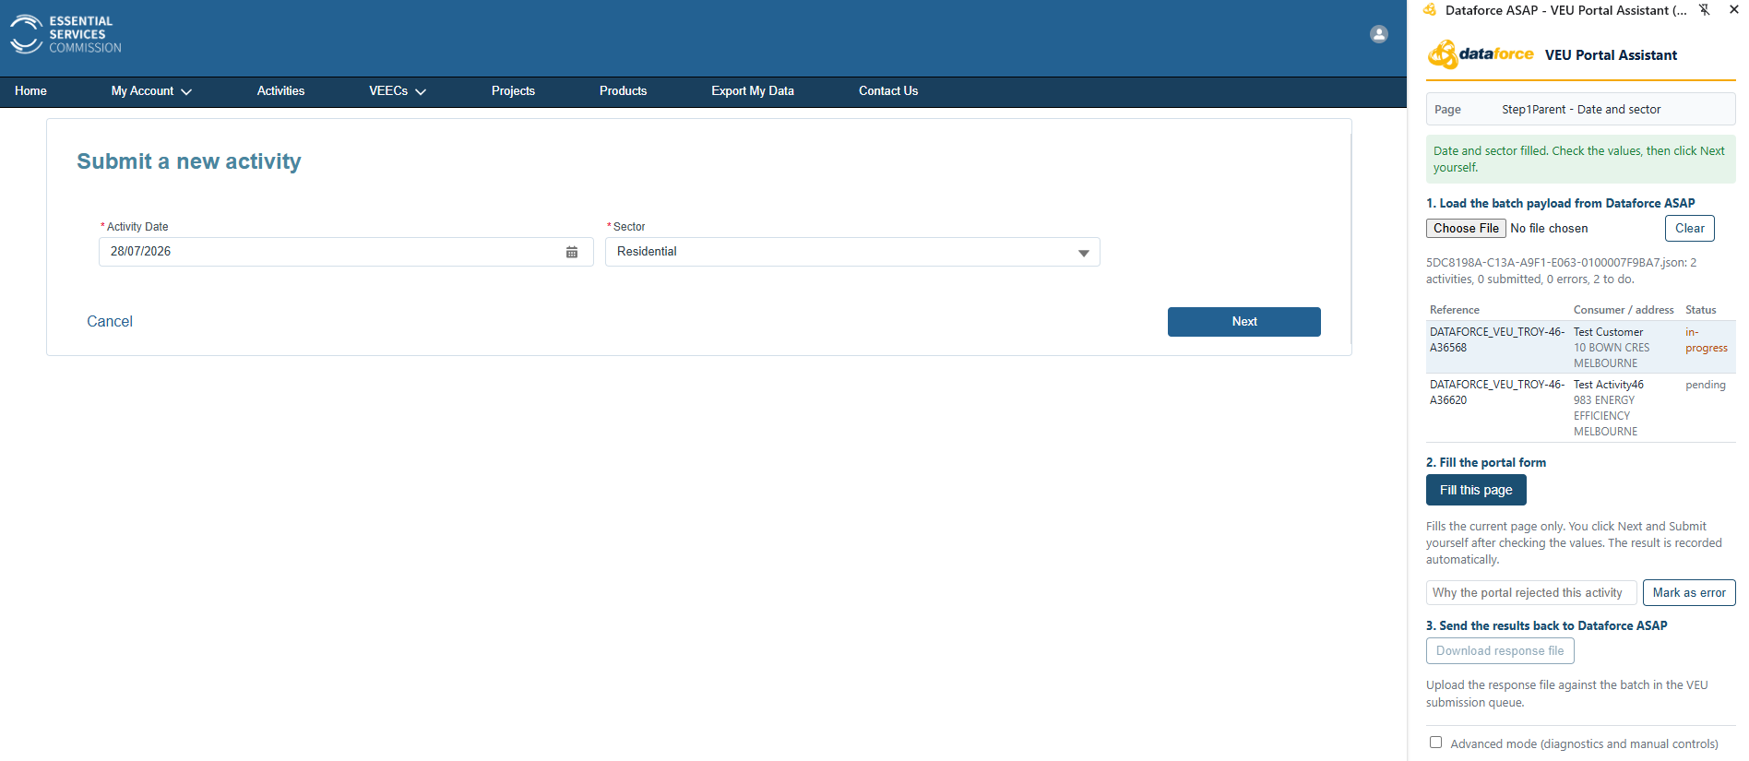This screenshot has width=1749, height=761.
Task: Click the Next button
Action: pos(1243,322)
